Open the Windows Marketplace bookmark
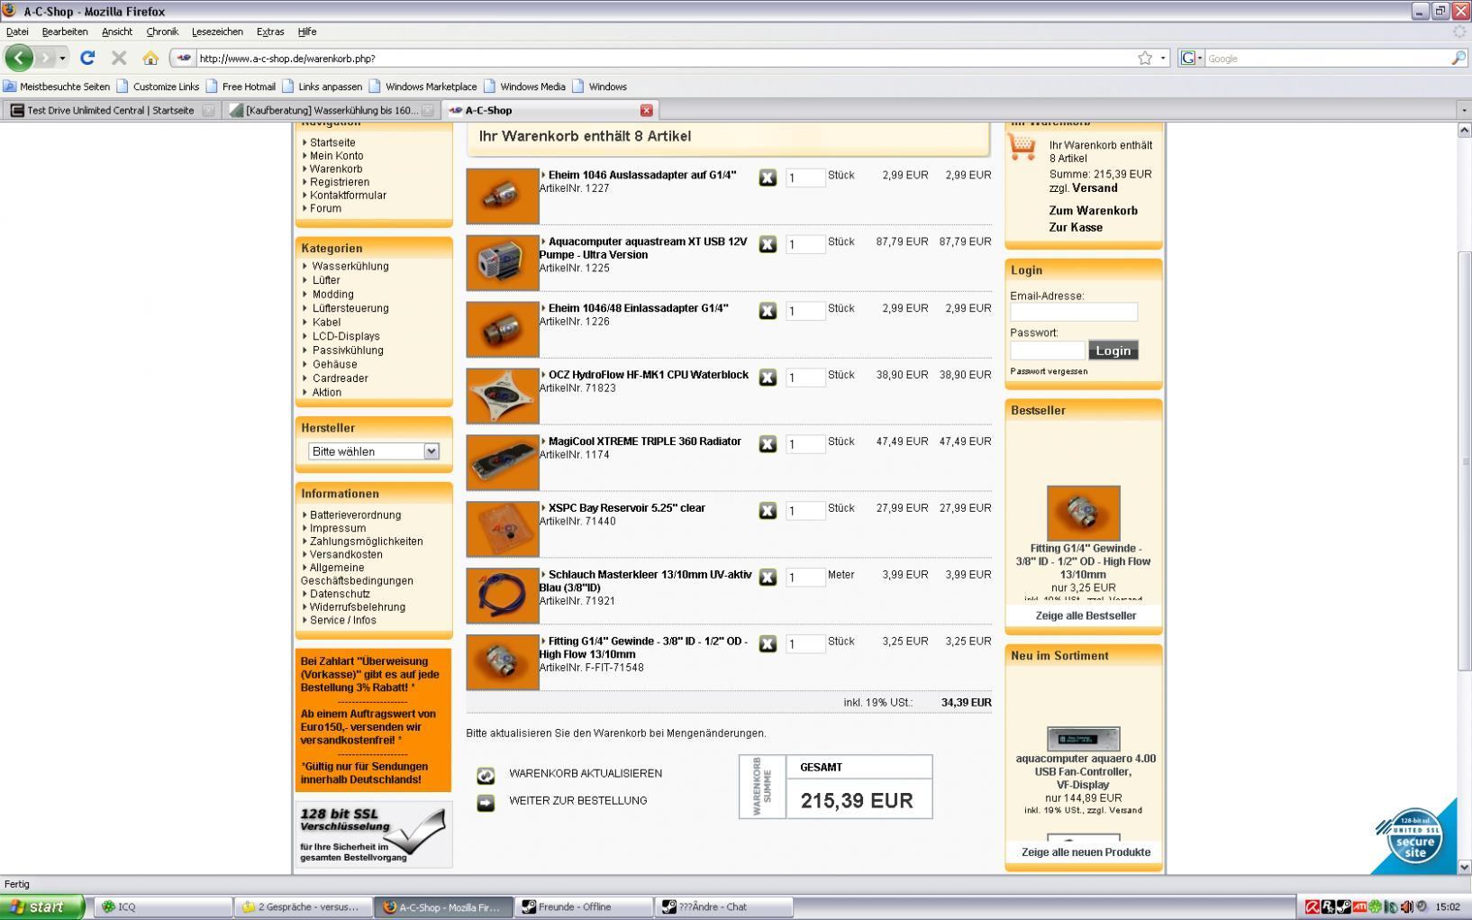This screenshot has width=1472, height=920. coord(423,87)
